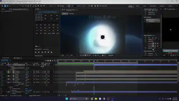Open Render Queue tab in timeline

tap(6, 58)
